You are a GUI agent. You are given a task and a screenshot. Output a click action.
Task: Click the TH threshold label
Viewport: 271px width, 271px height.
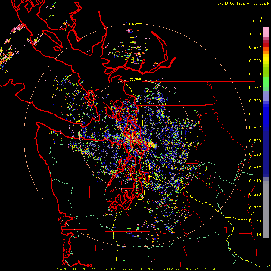(x=259, y=235)
